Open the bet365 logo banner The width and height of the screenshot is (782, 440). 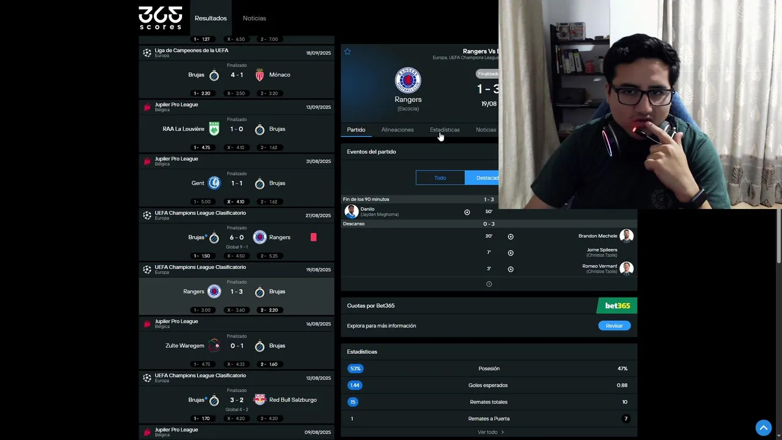point(617,306)
